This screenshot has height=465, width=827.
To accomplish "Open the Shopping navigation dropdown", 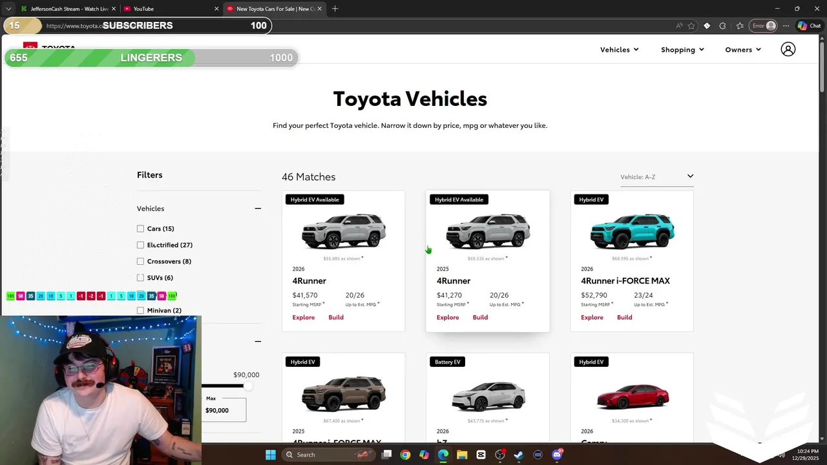I will pyautogui.click(x=682, y=50).
